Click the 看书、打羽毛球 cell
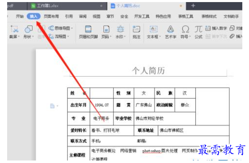Viewport: 249px width, 163px height. click(x=112, y=130)
